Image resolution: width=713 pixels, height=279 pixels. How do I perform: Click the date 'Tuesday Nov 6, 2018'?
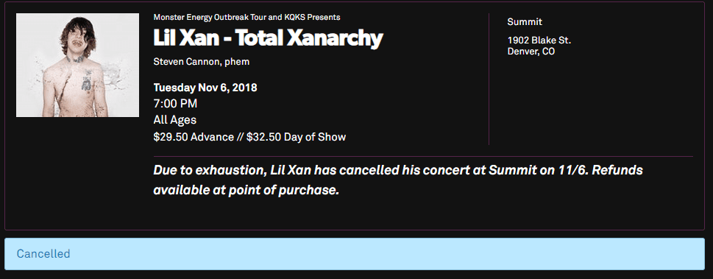click(205, 88)
